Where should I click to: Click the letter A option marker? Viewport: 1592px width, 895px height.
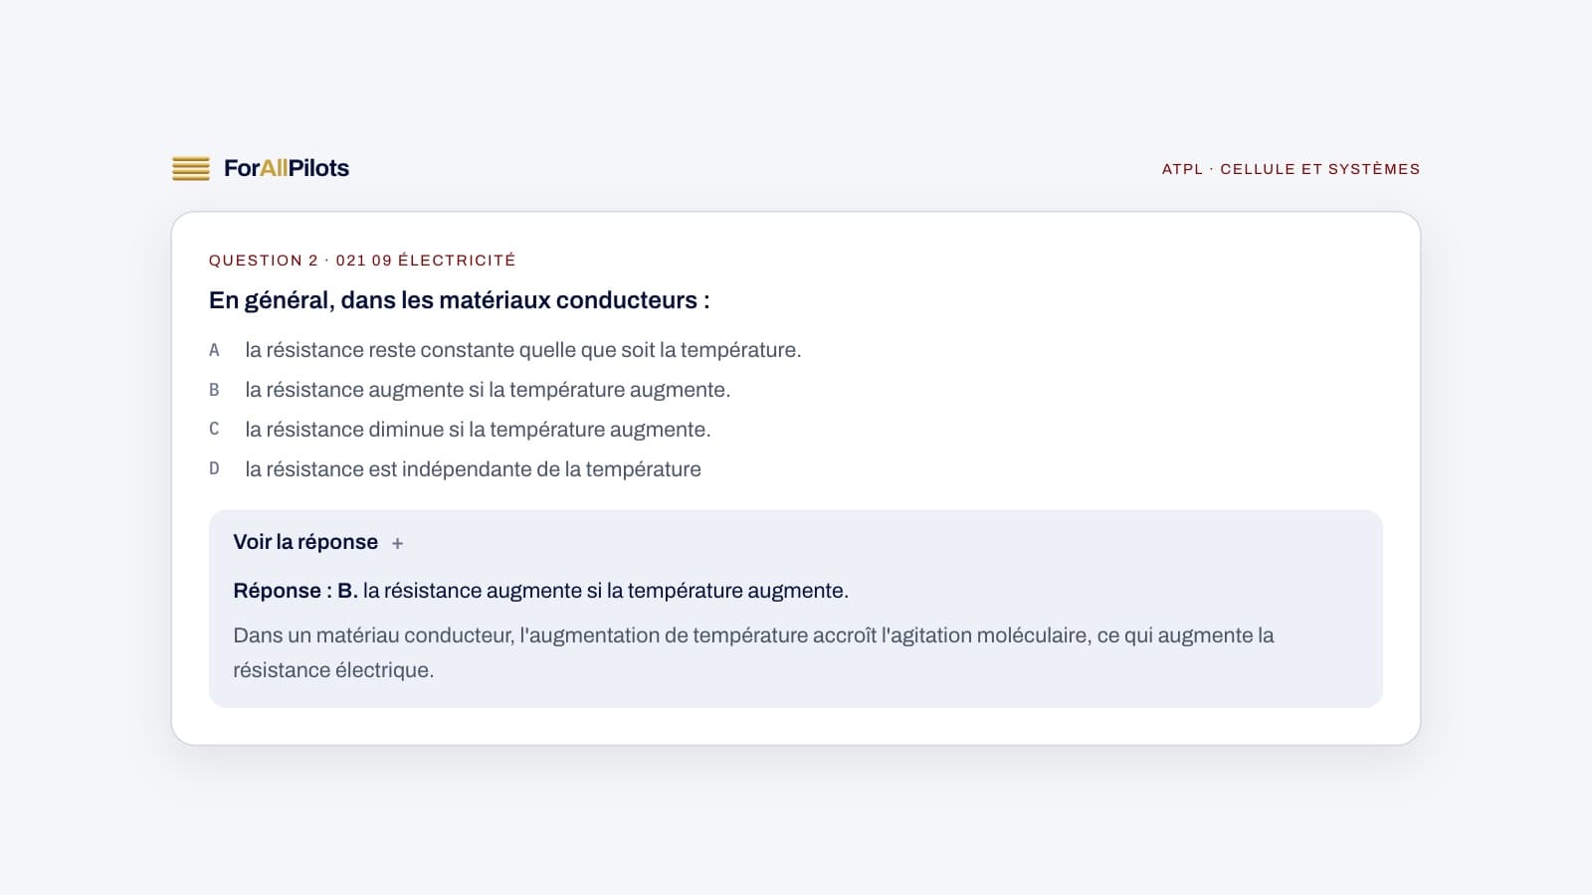(214, 350)
